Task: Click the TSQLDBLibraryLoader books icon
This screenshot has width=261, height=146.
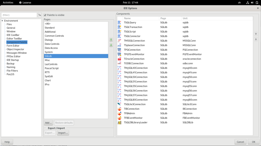Action: click(119, 123)
